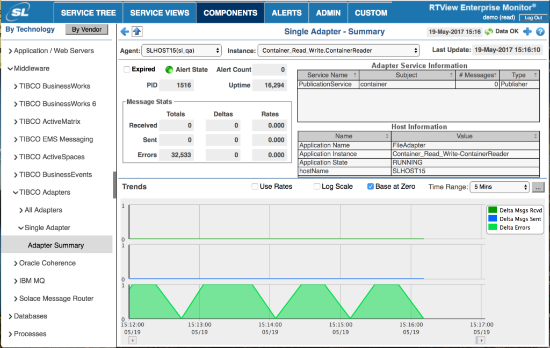Open the Instance dropdown

coord(338,51)
